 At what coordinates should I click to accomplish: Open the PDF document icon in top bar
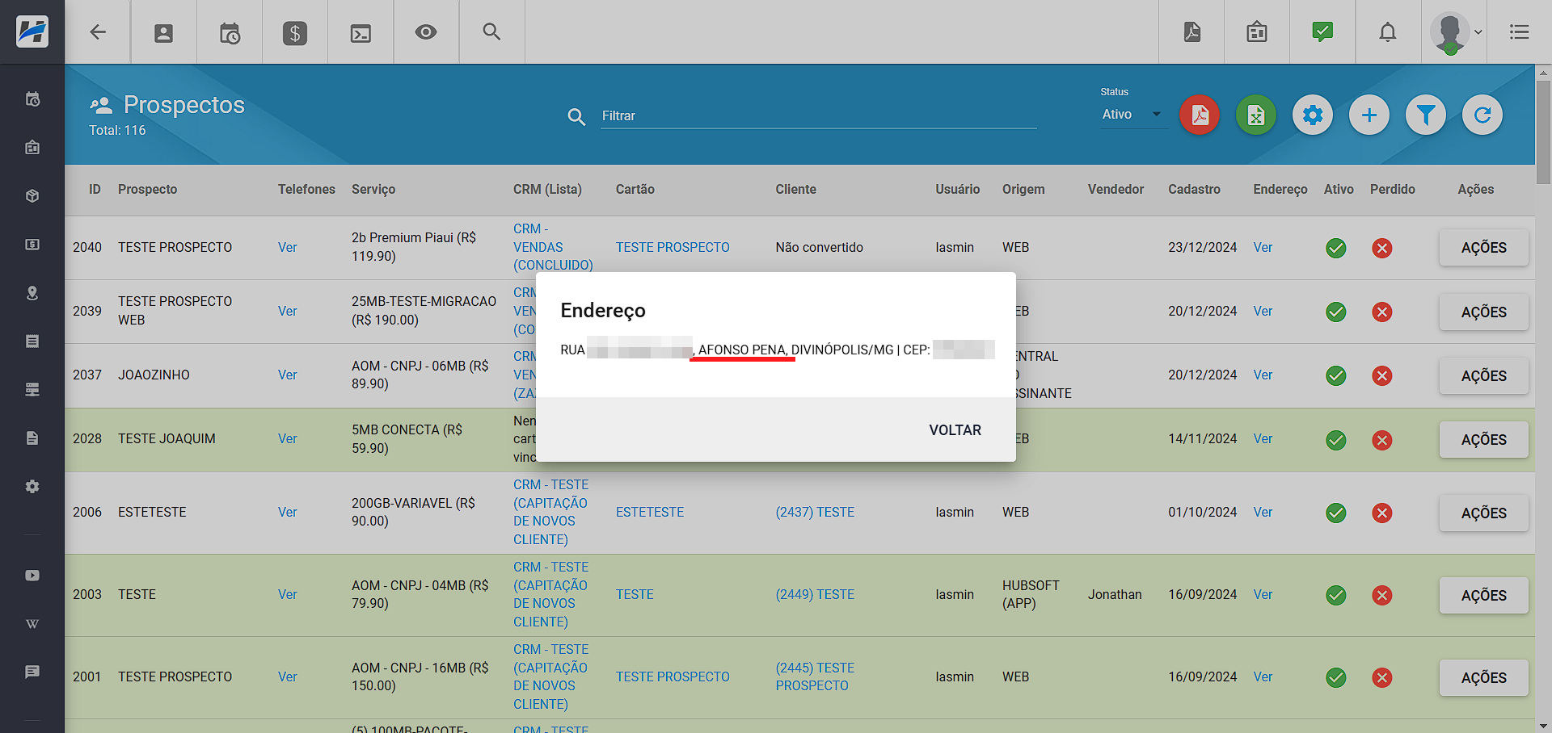click(1192, 32)
